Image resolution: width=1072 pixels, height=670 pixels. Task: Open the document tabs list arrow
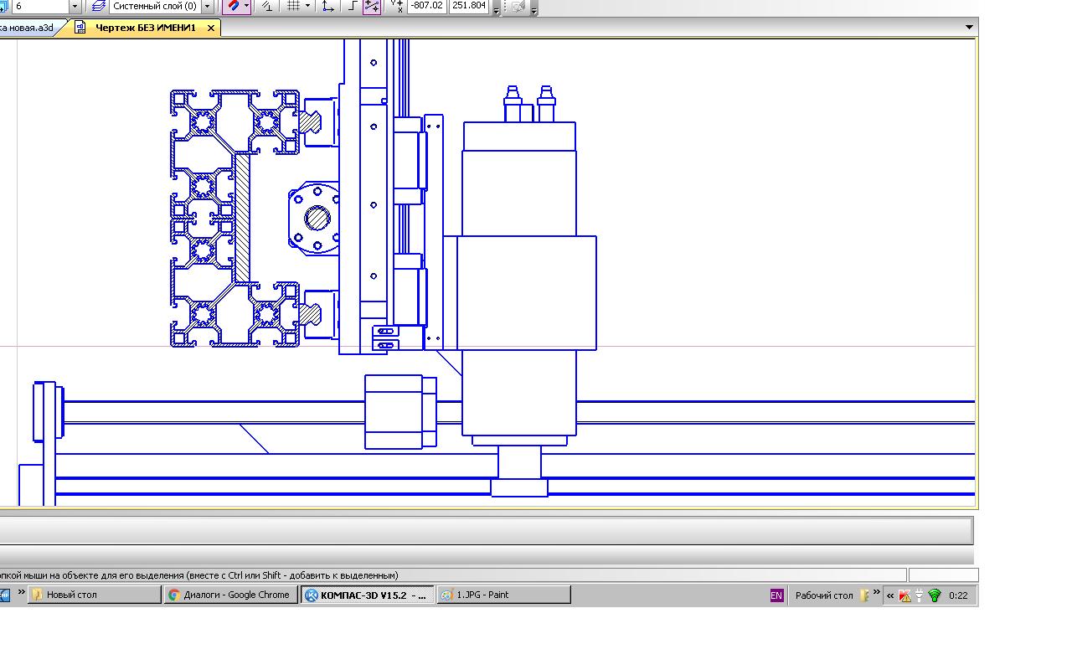coord(969,28)
